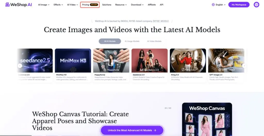Open the Kling 3.0 model thumbnail
The width and height of the screenshot is (264, 136).
pos(188,61)
